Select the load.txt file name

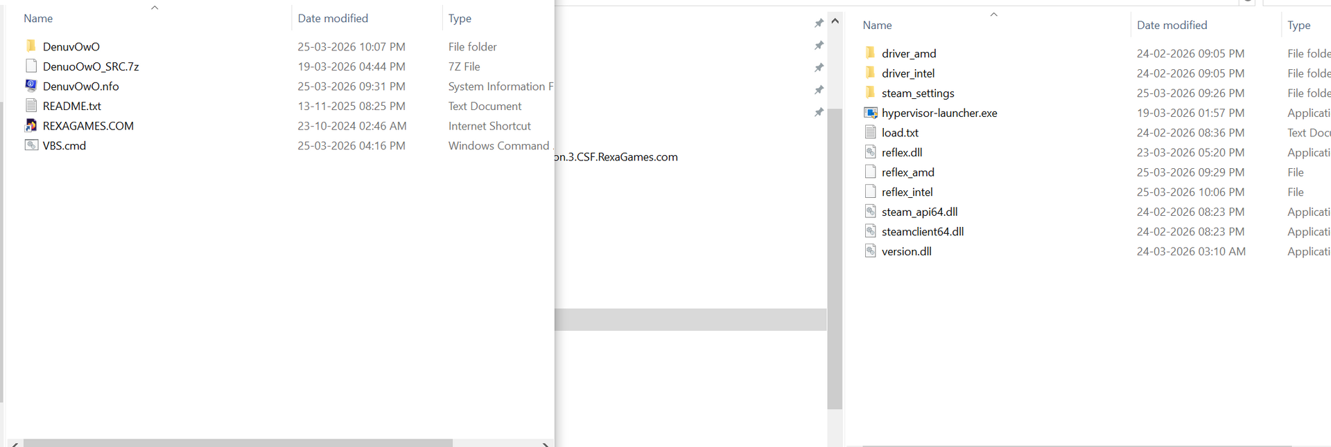(x=900, y=132)
